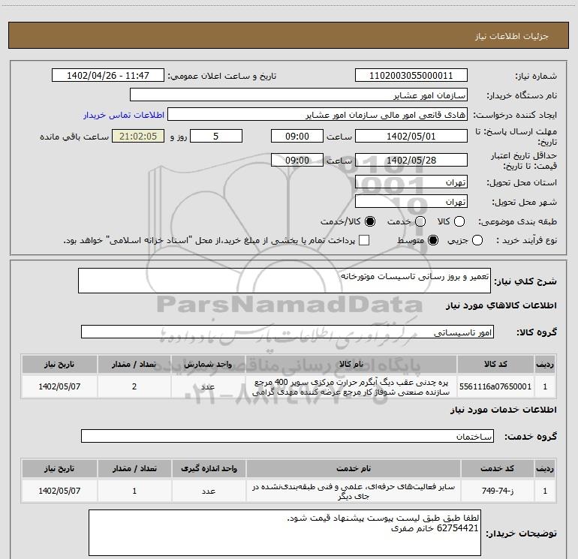The height and width of the screenshot is (559, 578).
Task: Open the buyer contact info link
Action: coord(124,115)
